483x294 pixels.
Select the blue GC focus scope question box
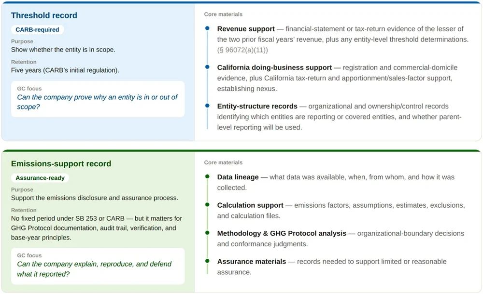coord(98,99)
